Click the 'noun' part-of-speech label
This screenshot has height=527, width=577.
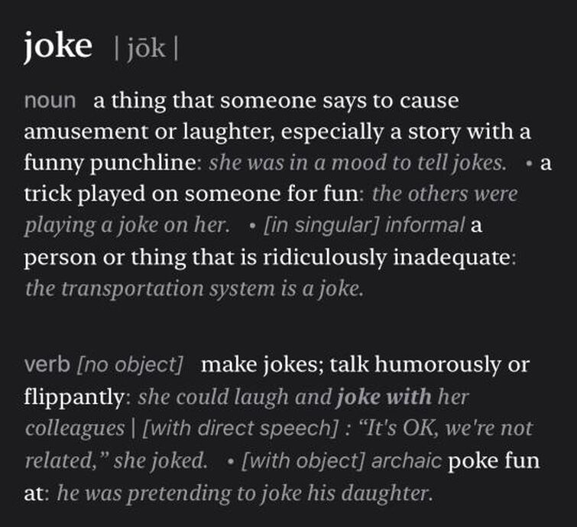click(x=50, y=100)
